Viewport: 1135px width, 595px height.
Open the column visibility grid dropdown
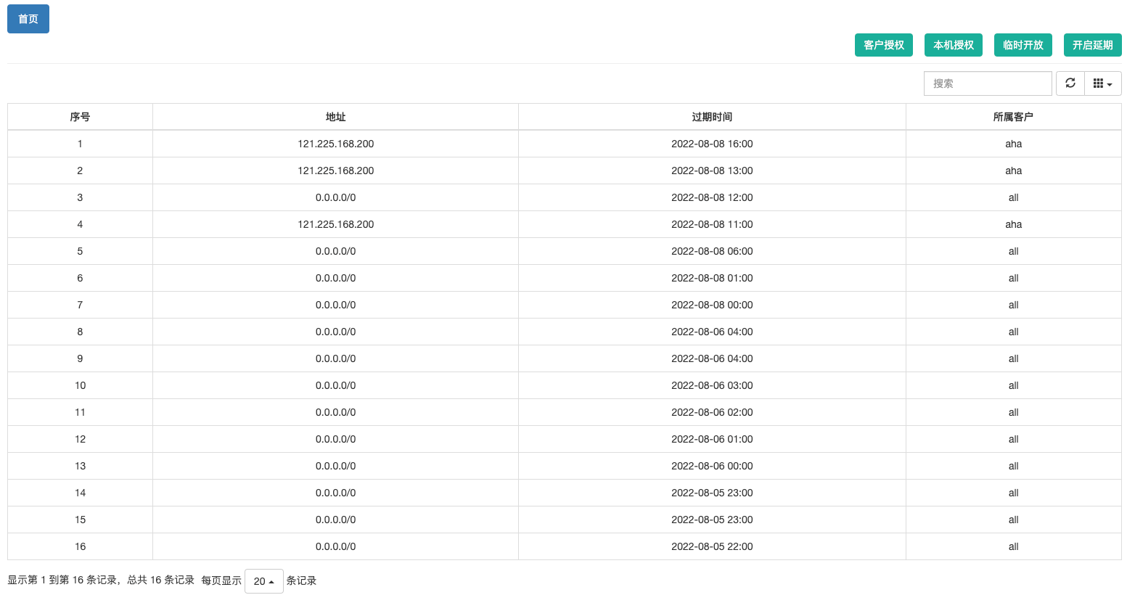coord(1102,83)
